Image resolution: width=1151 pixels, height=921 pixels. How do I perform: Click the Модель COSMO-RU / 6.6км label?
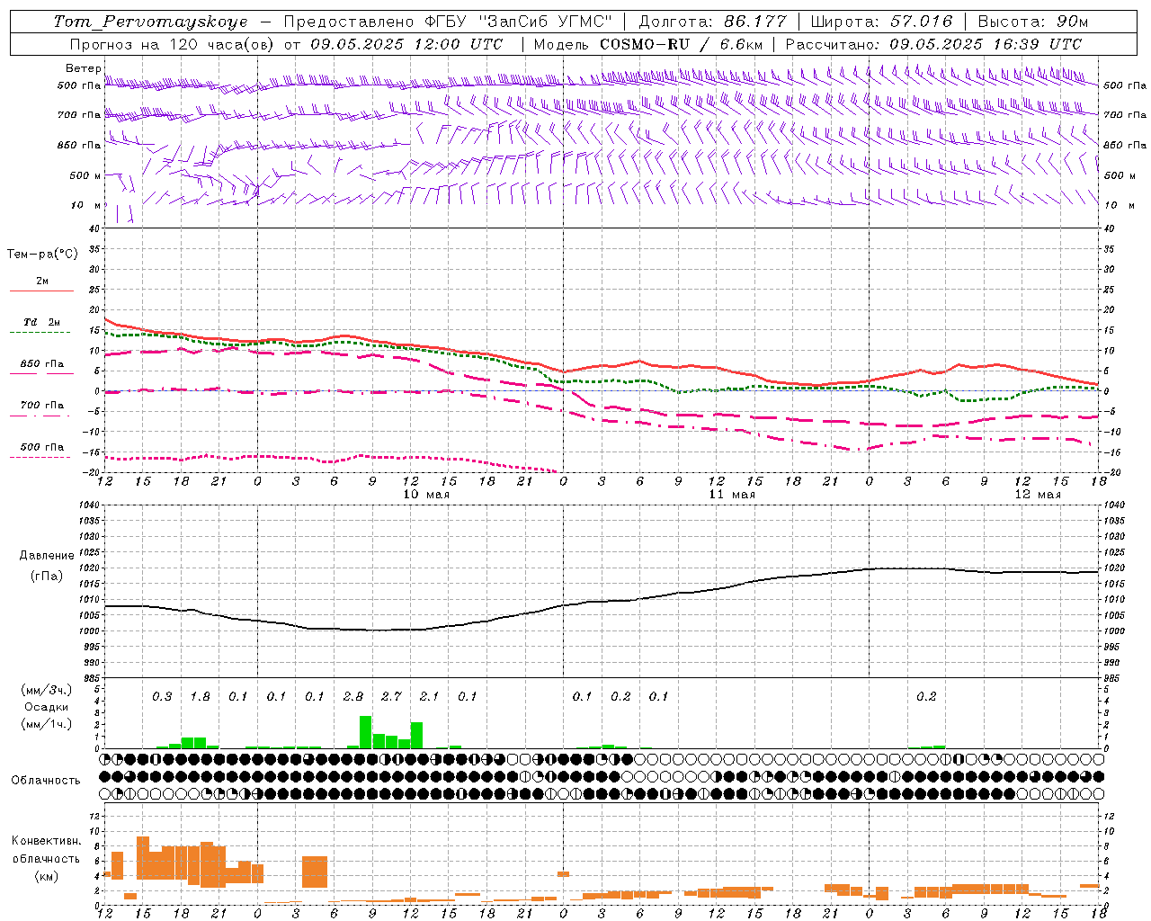648,44
